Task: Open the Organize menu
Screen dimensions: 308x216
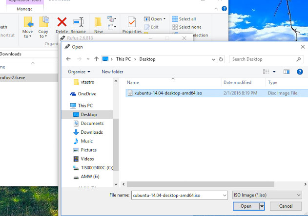Action: [x=79, y=72]
